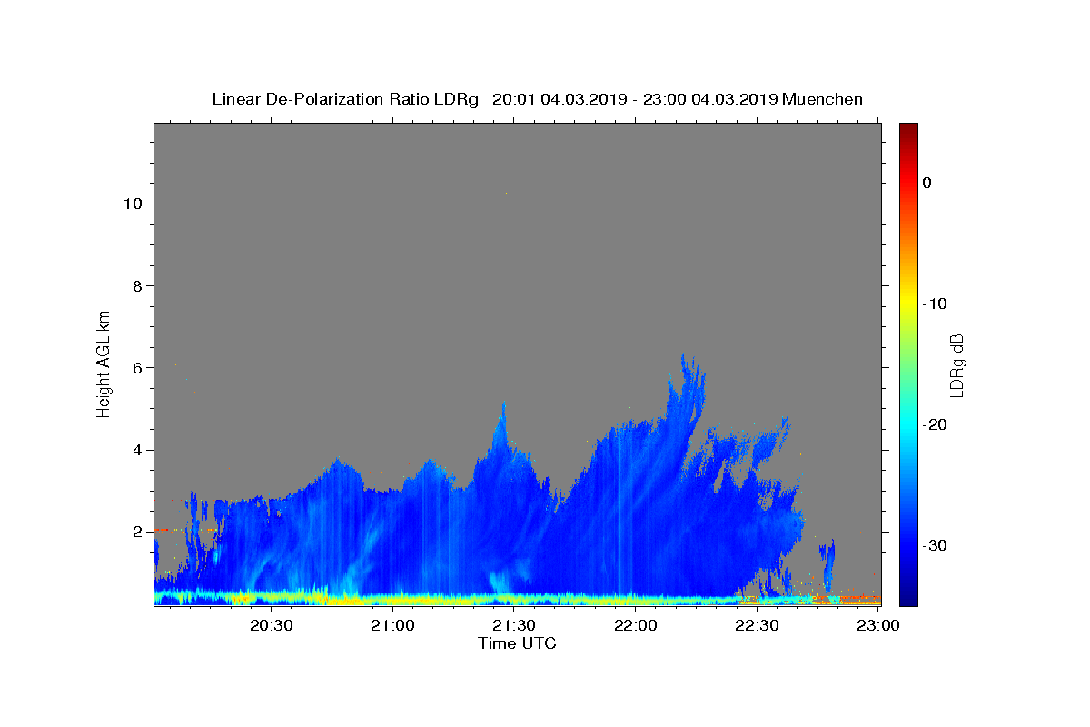The width and height of the screenshot is (1090, 727).
Task: Click the height tick label 6
Action: 137,367
